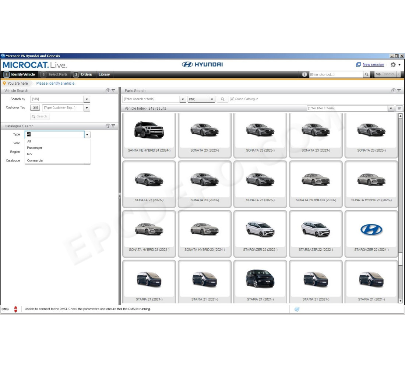The width and height of the screenshot is (405, 368).
Task: Open the Search by VIN dropdown
Action: (87, 99)
